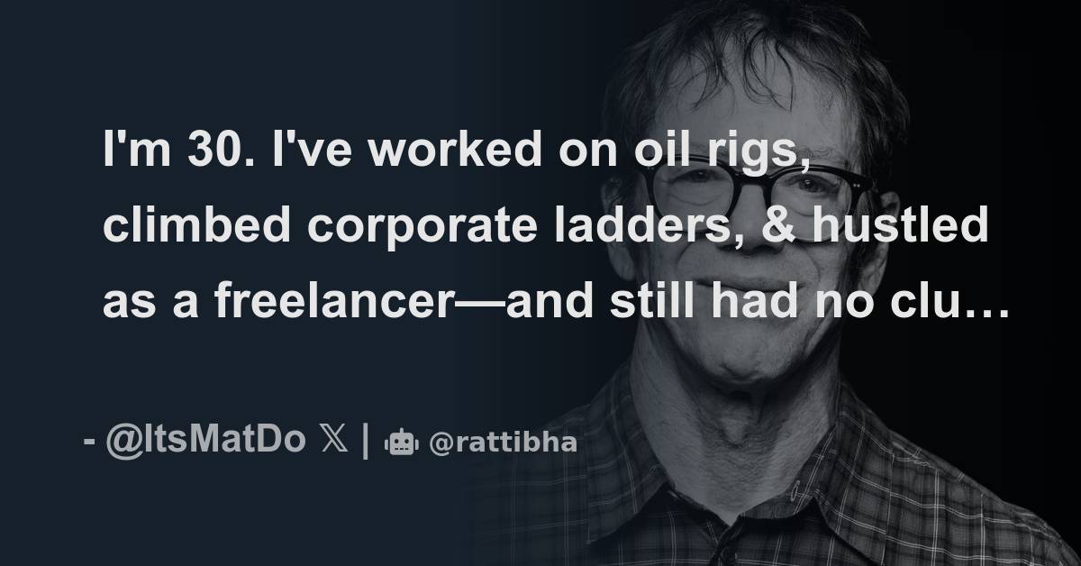Click the vertical bar separator after X logo
The height and width of the screenshot is (566, 1081).
(365, 443)
